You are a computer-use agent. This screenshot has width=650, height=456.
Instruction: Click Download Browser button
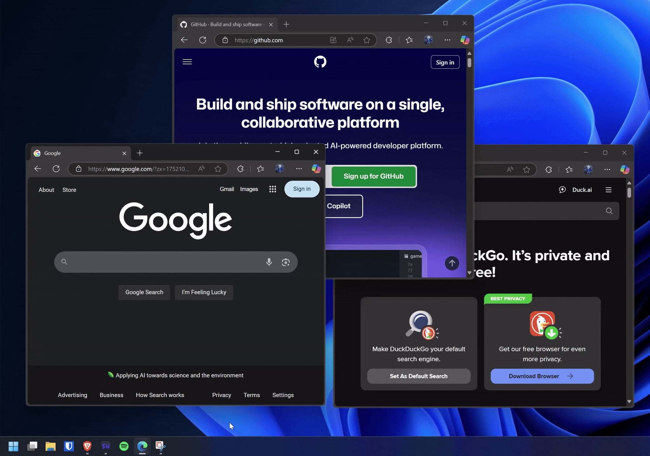[542, 376]
